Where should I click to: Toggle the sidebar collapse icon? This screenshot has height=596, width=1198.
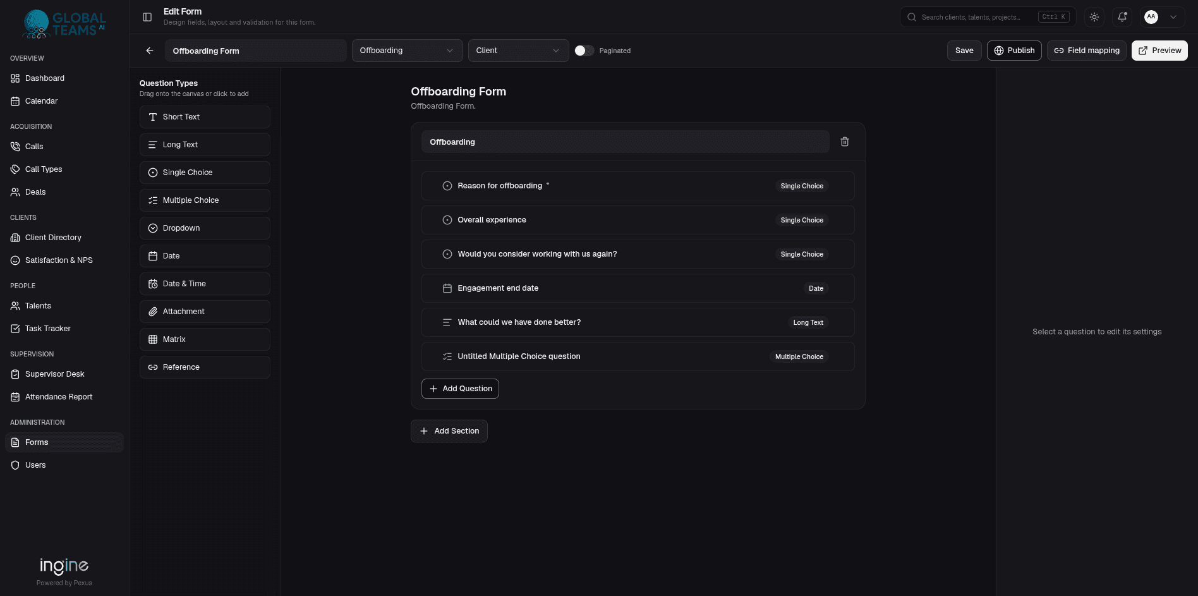pyautogui.click(x=147, y=17)
